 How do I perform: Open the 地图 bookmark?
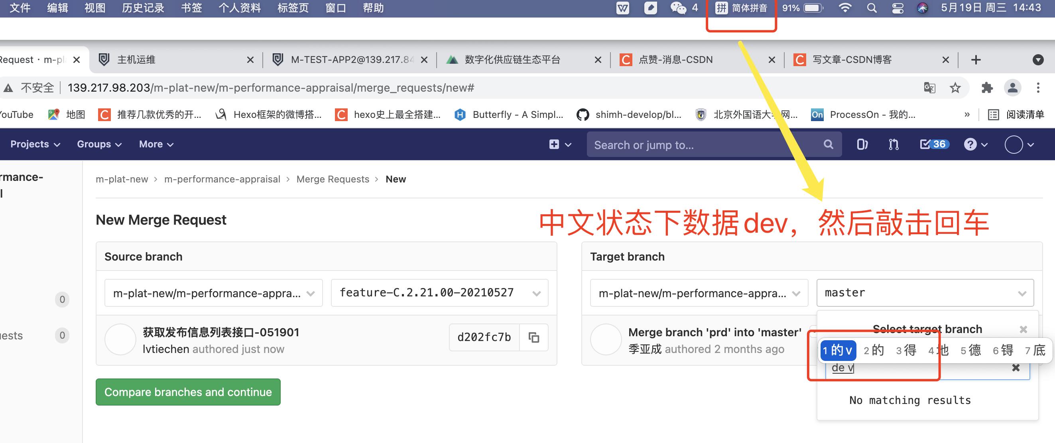click(x=67, y=114)
